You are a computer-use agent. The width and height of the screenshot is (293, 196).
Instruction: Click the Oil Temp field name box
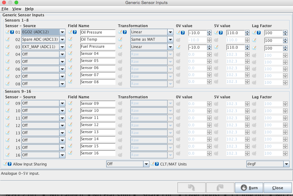click(98, 39)
